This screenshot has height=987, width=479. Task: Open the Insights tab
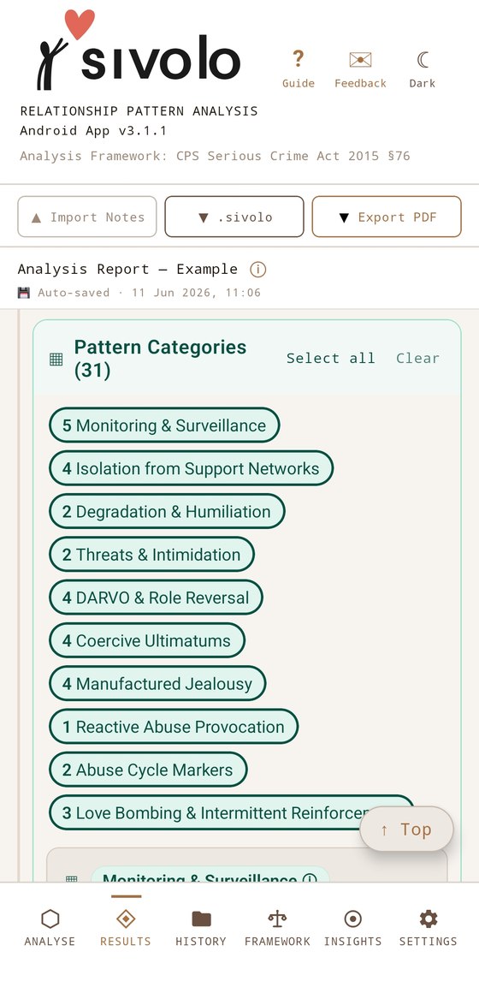(x=352, y=927)
